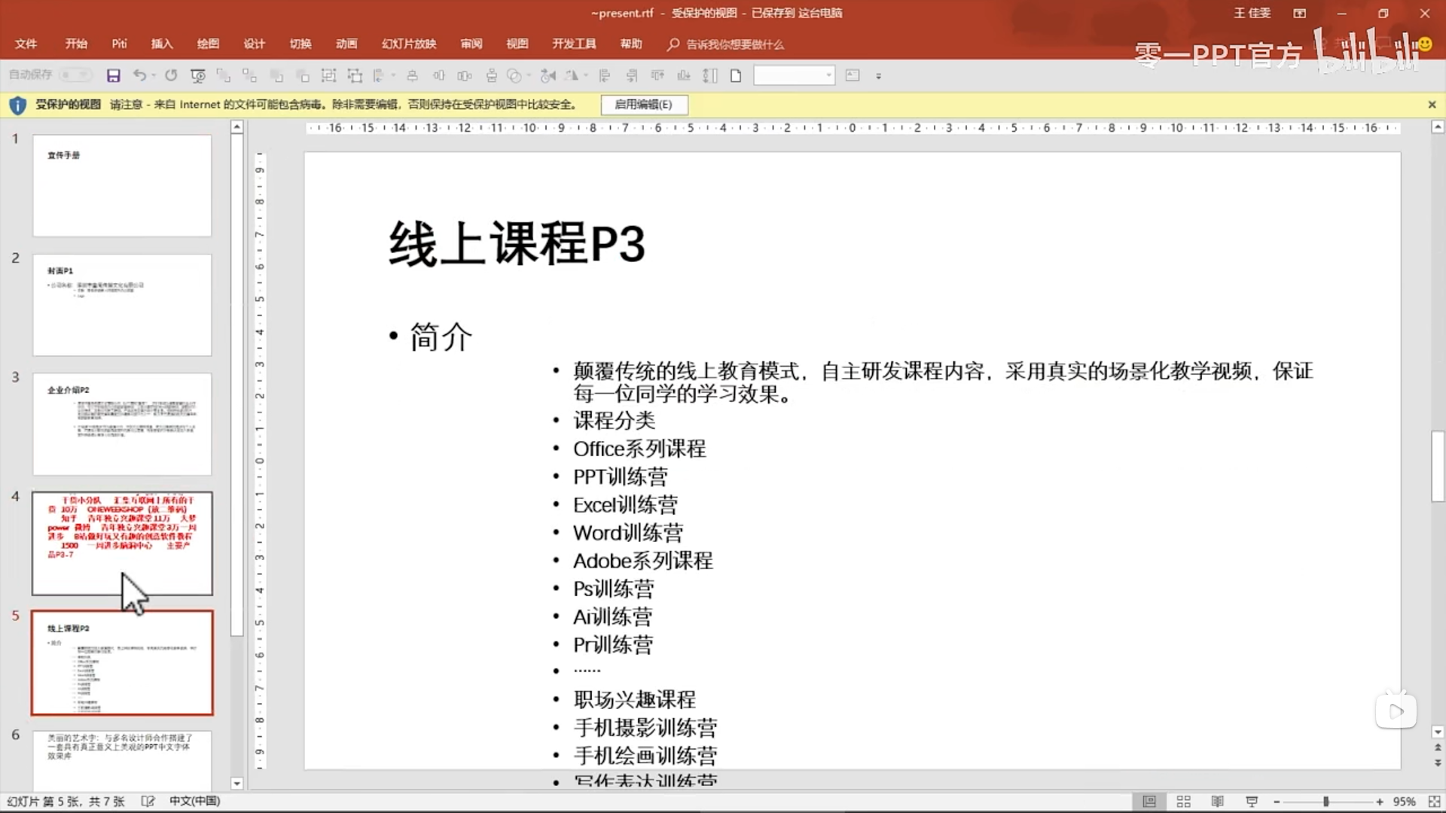Open the font combo box dropdown
This screenshot has height=813, width=1446.
pyautogui.click(x=828, y=75)
